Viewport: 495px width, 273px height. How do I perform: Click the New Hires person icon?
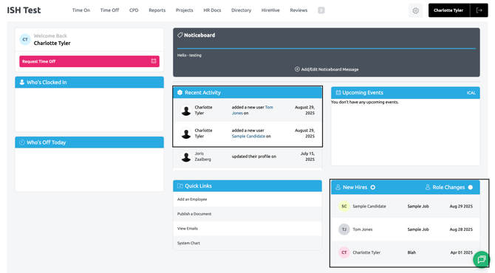tap(338, 187)
